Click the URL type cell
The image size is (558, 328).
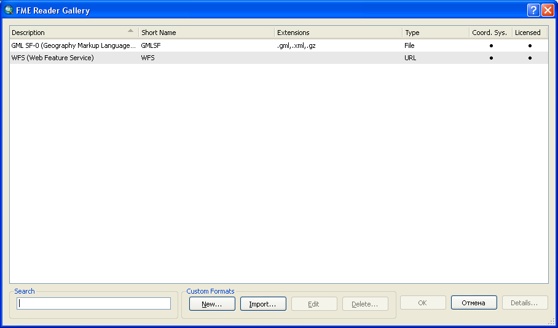pyautogui.click(x=411, y=58)
